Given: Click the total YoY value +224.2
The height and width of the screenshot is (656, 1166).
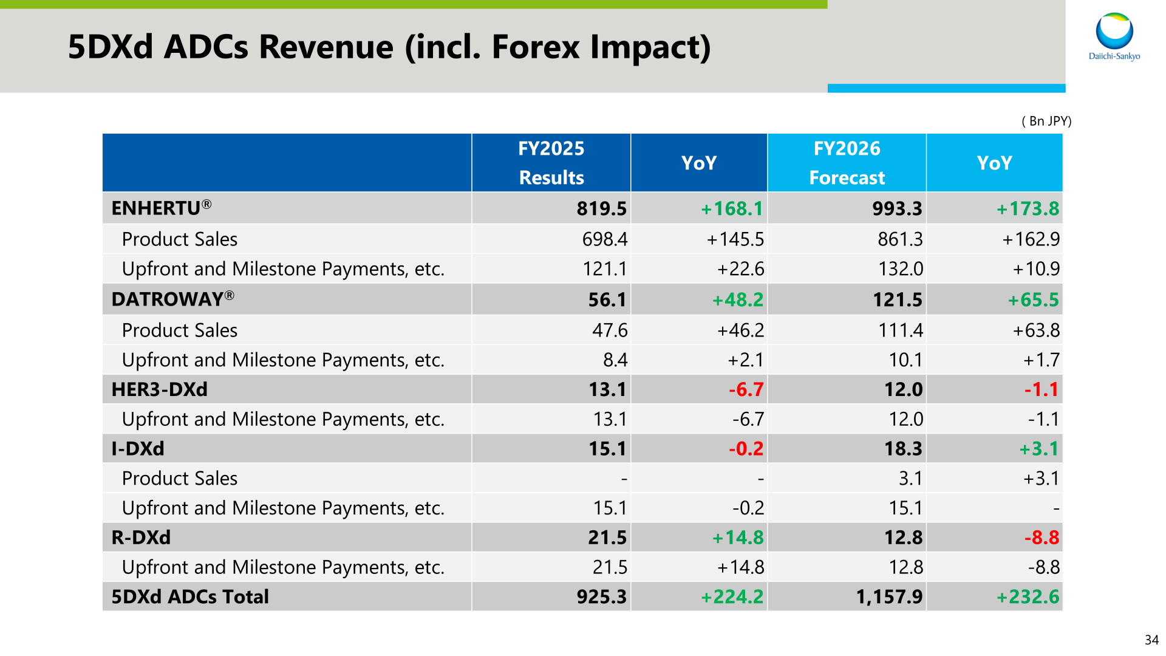Looking at the screenshot, I should point(732,596).
